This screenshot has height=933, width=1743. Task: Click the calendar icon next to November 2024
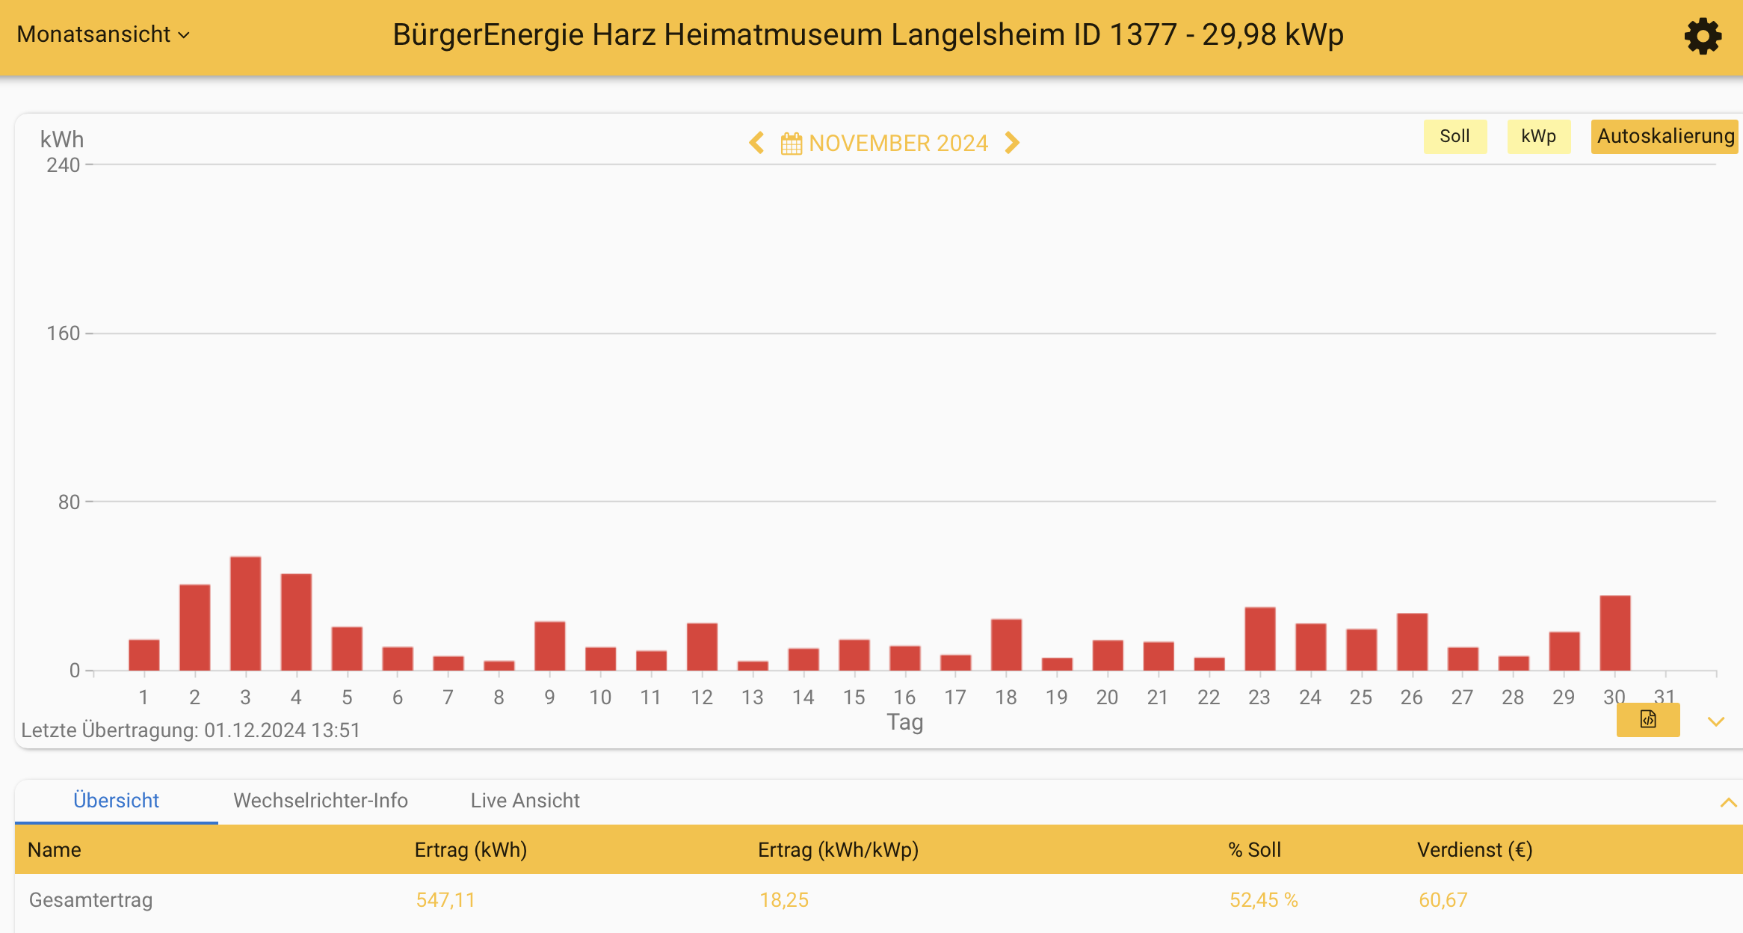[x=791, y=142]
